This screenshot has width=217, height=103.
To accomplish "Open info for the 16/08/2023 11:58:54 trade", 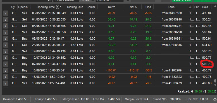I will [6, 83].
